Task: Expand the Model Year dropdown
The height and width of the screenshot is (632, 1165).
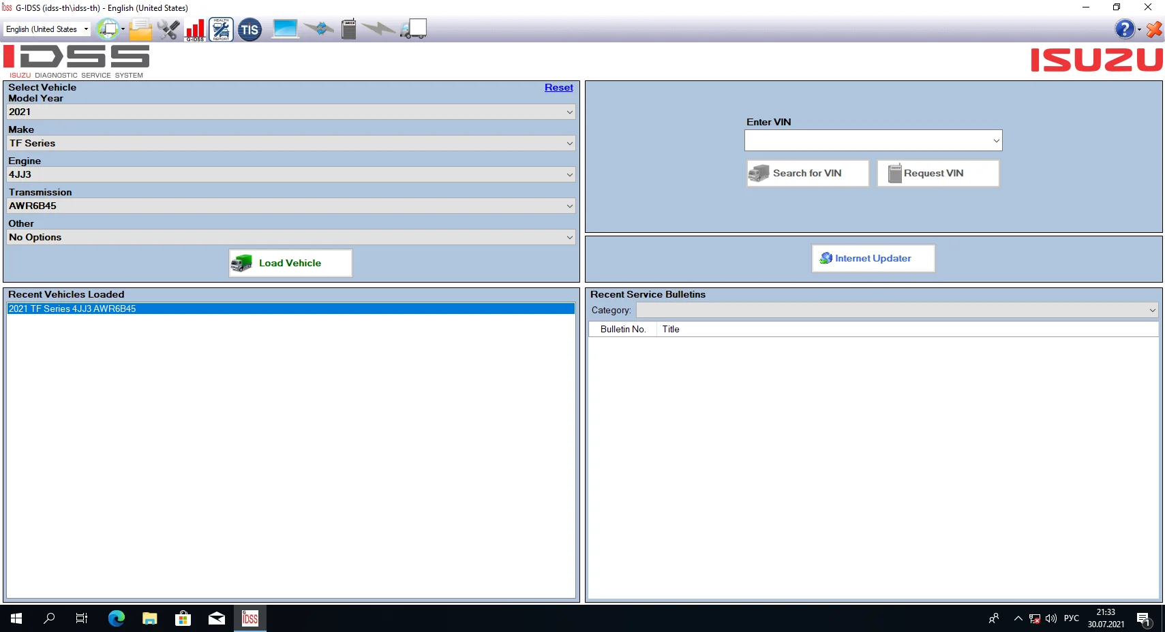Action: point(570,112)
